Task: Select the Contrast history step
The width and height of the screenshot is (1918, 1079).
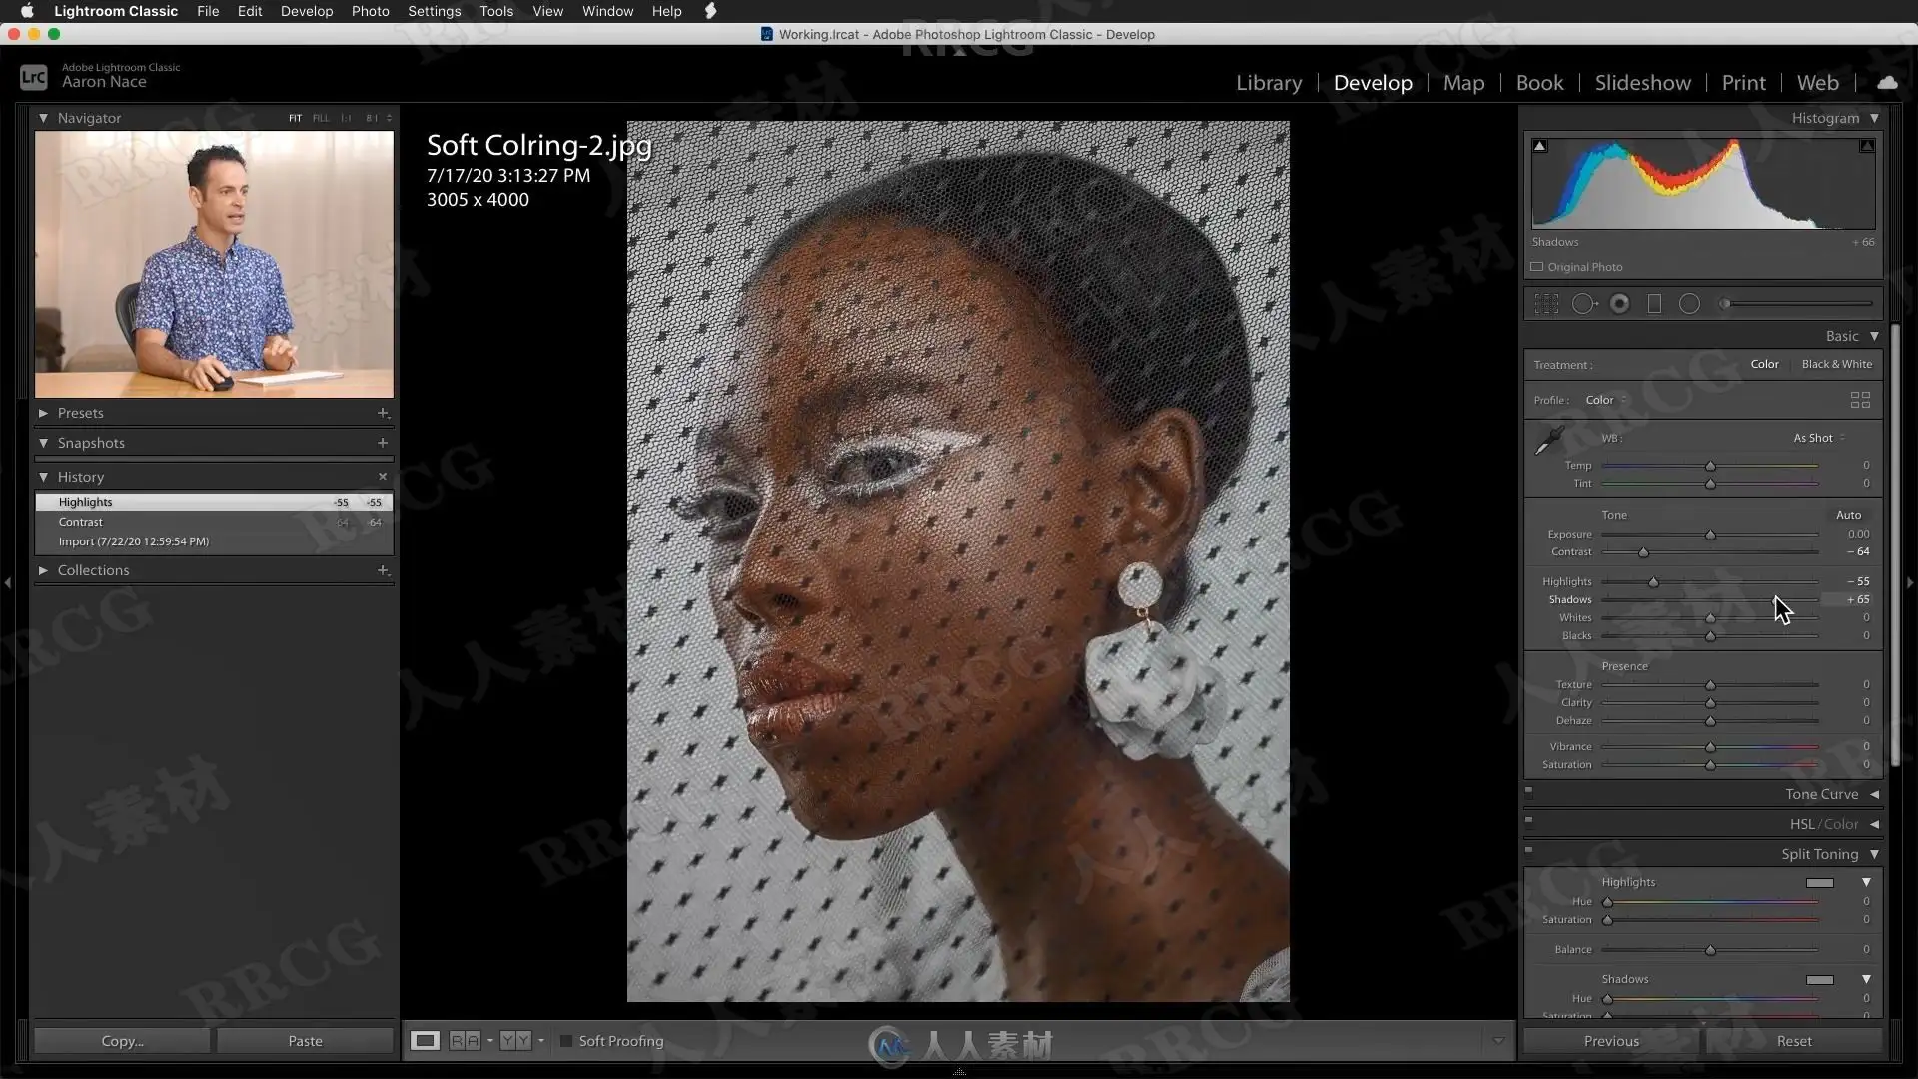Action: [214, 522]
